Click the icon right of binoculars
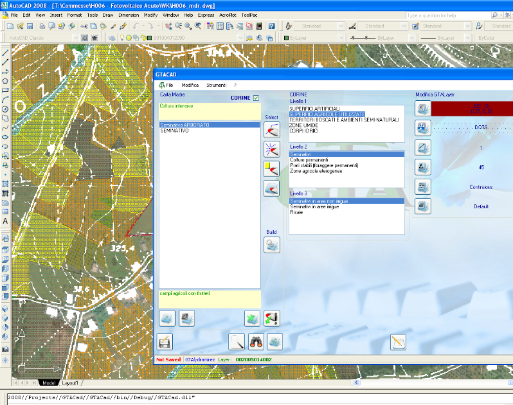Image resolution: width=513 pixels, height=405 pixels. [275, 342]
